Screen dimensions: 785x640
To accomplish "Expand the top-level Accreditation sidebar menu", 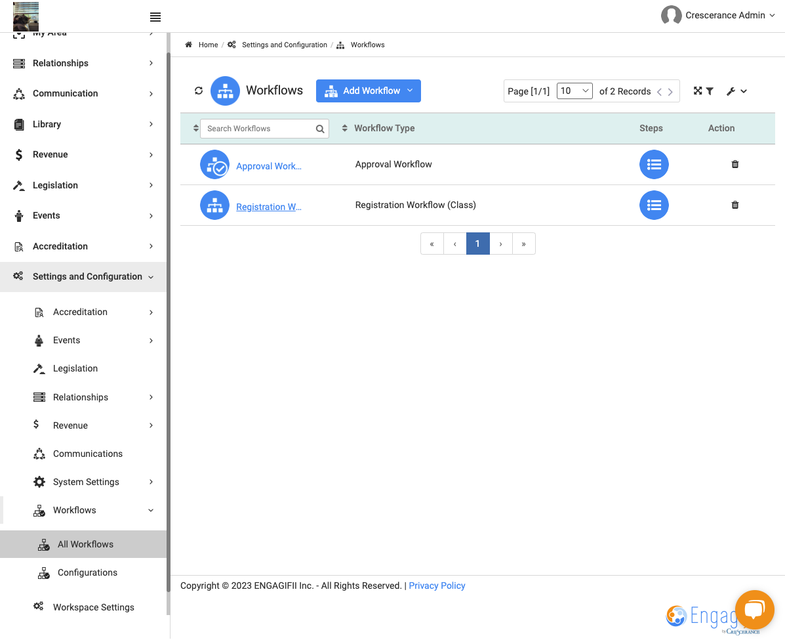I will click(x=83, y=247).
